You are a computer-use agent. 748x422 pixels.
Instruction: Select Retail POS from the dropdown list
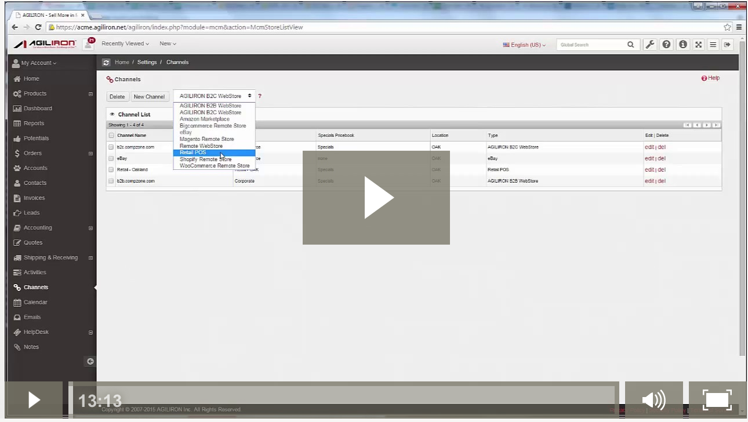click(214, 152)
